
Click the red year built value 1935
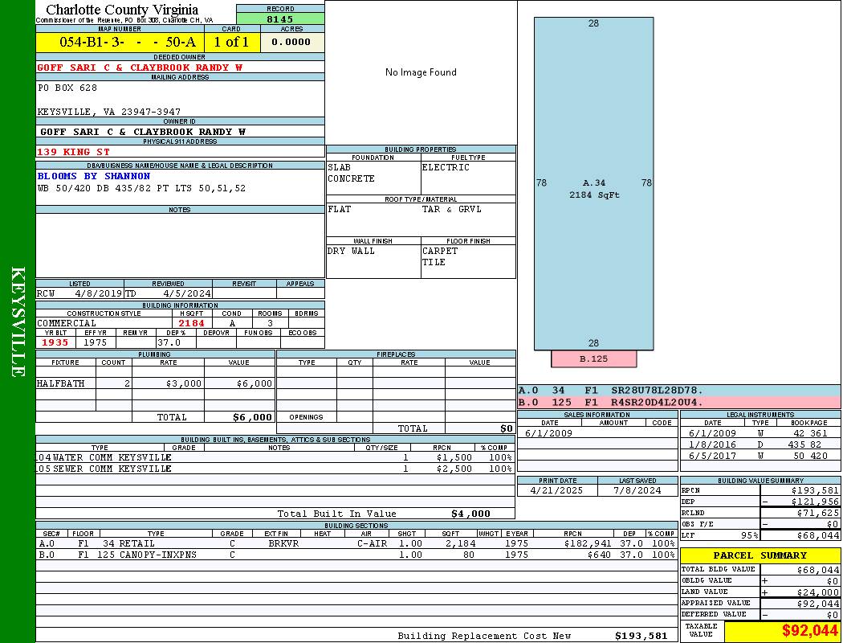click(55, 342)
